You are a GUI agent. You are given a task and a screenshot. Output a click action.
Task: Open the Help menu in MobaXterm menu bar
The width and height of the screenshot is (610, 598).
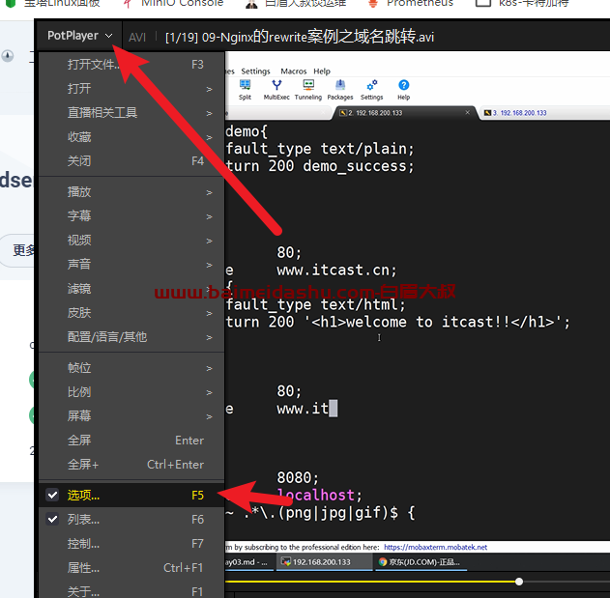click(322, 71)
